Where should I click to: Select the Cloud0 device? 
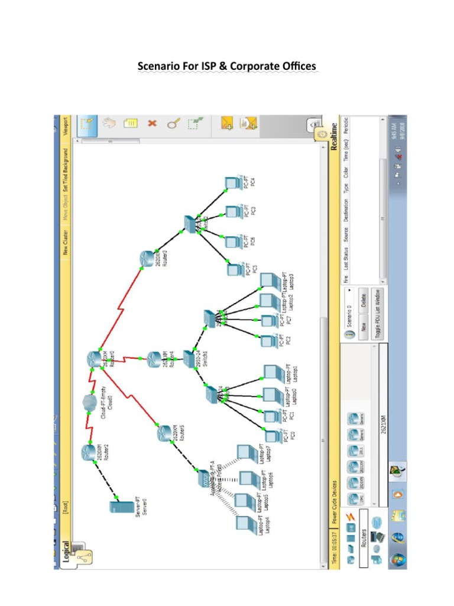[x=90, y=403]
